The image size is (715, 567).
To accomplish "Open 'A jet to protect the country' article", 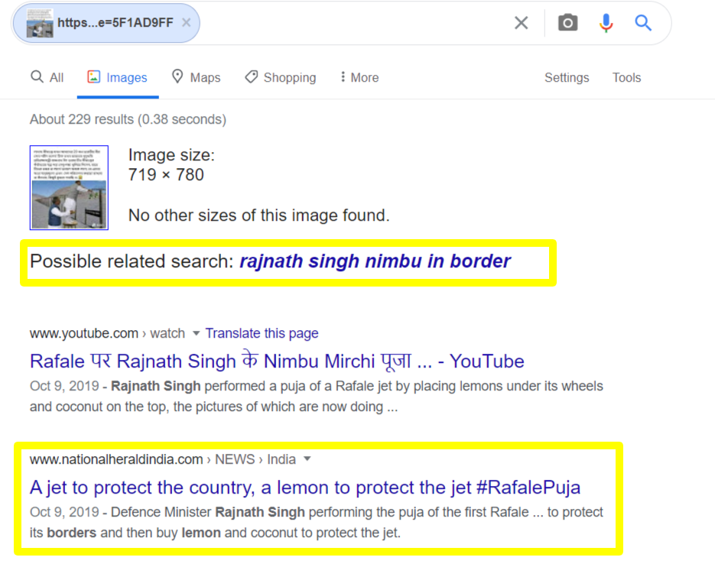I will 305,488.
